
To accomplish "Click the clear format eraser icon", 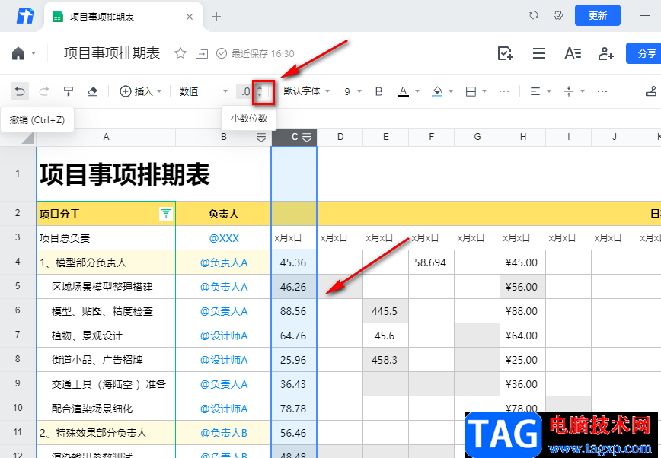I will 92,91.
